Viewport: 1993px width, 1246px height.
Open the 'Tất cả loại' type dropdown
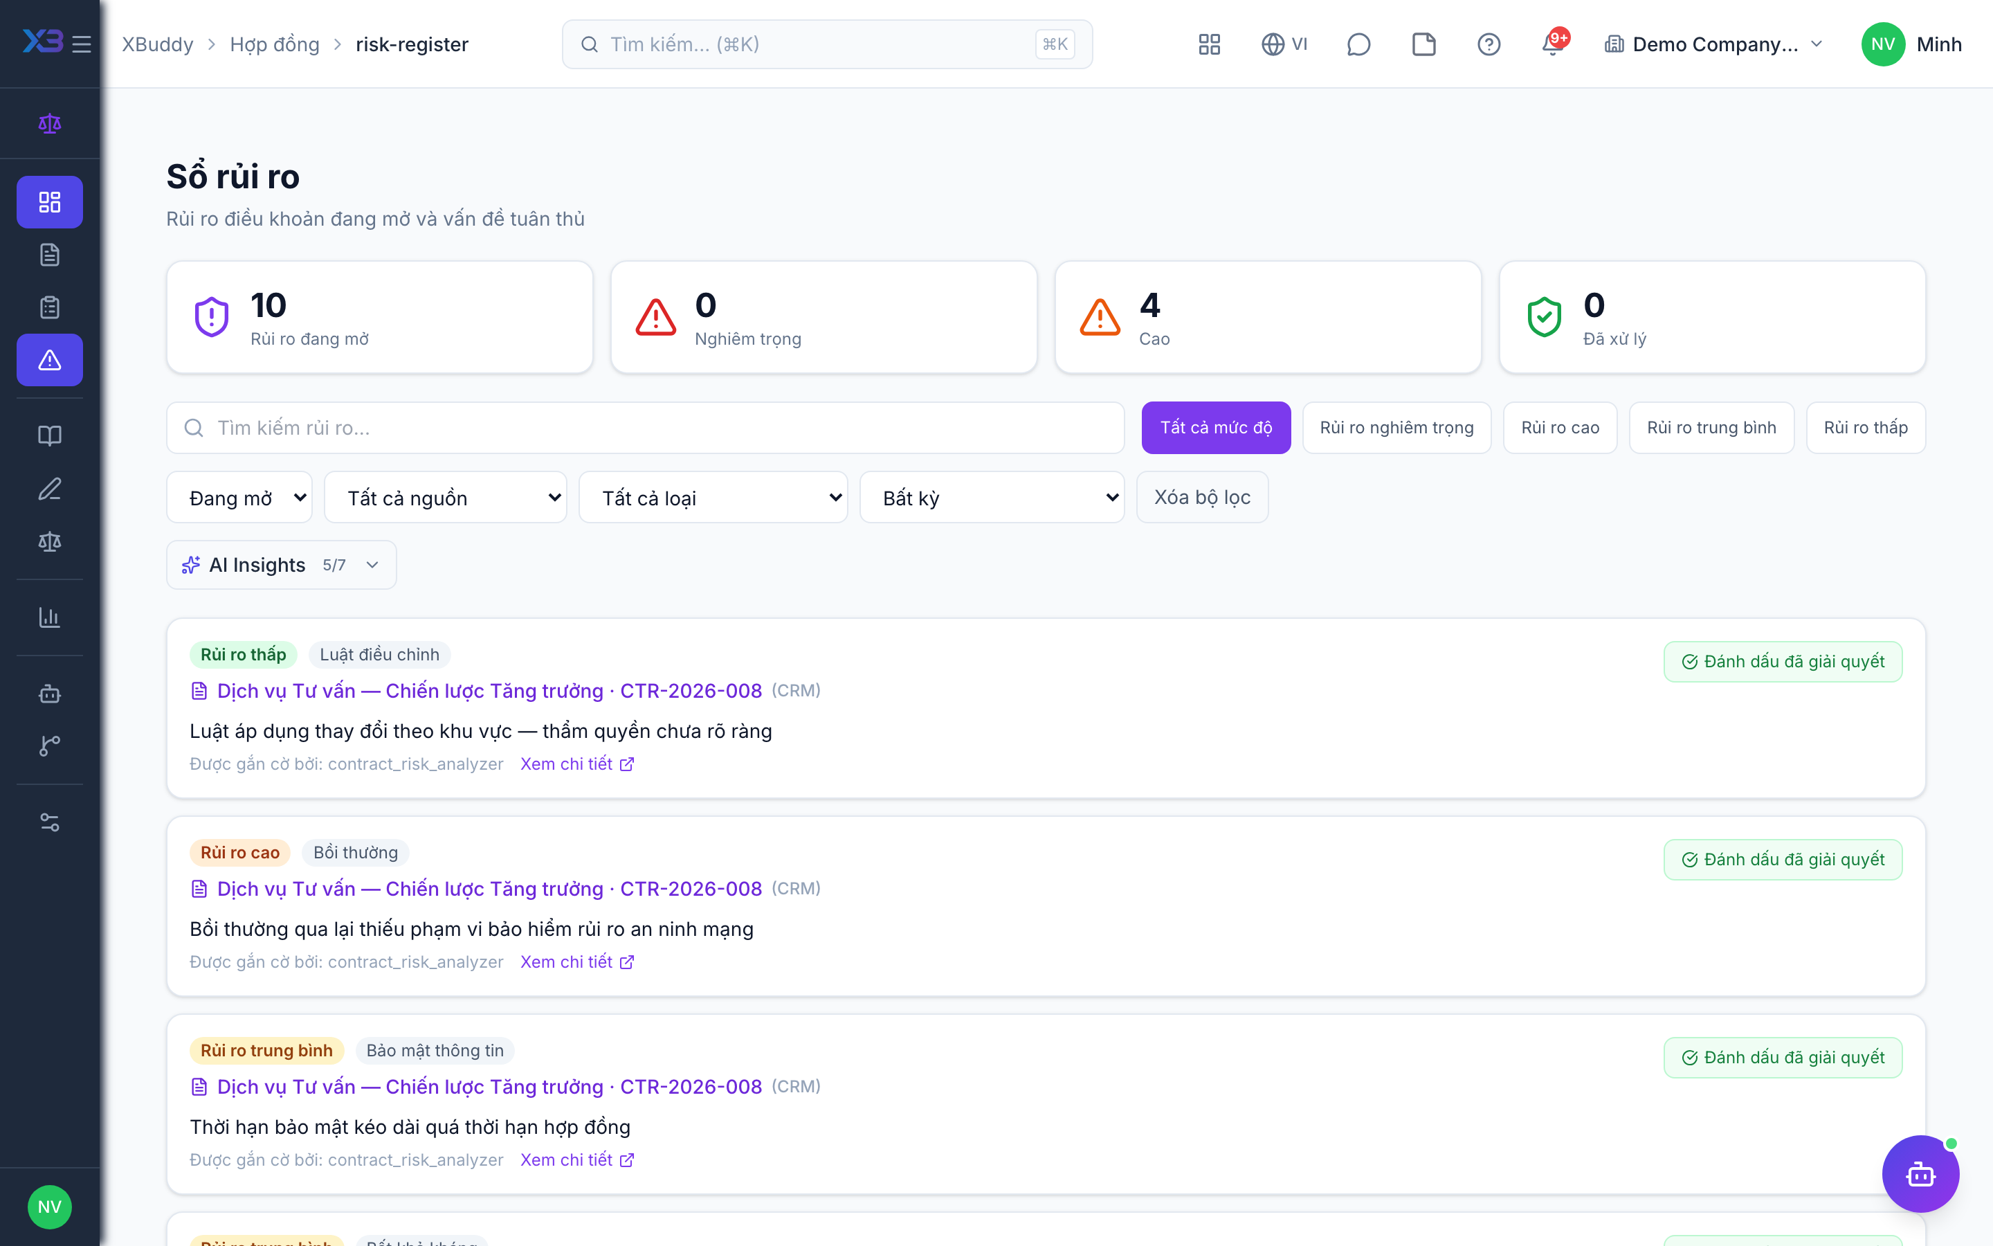[713, 498]
